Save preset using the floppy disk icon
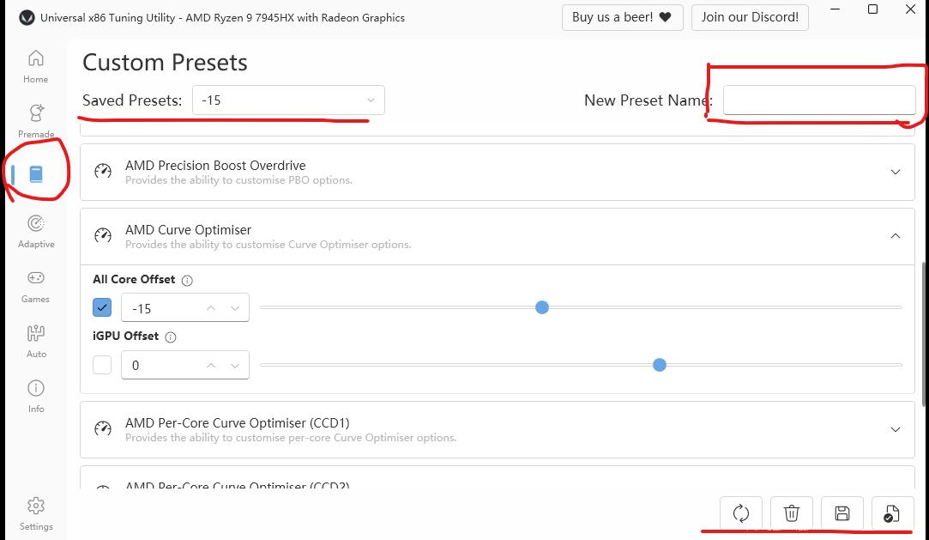The image size is (929, 540). tap(842, 513)
